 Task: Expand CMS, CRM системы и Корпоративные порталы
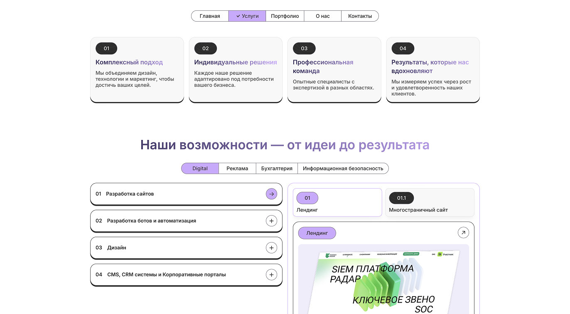(x=271, y=275)
